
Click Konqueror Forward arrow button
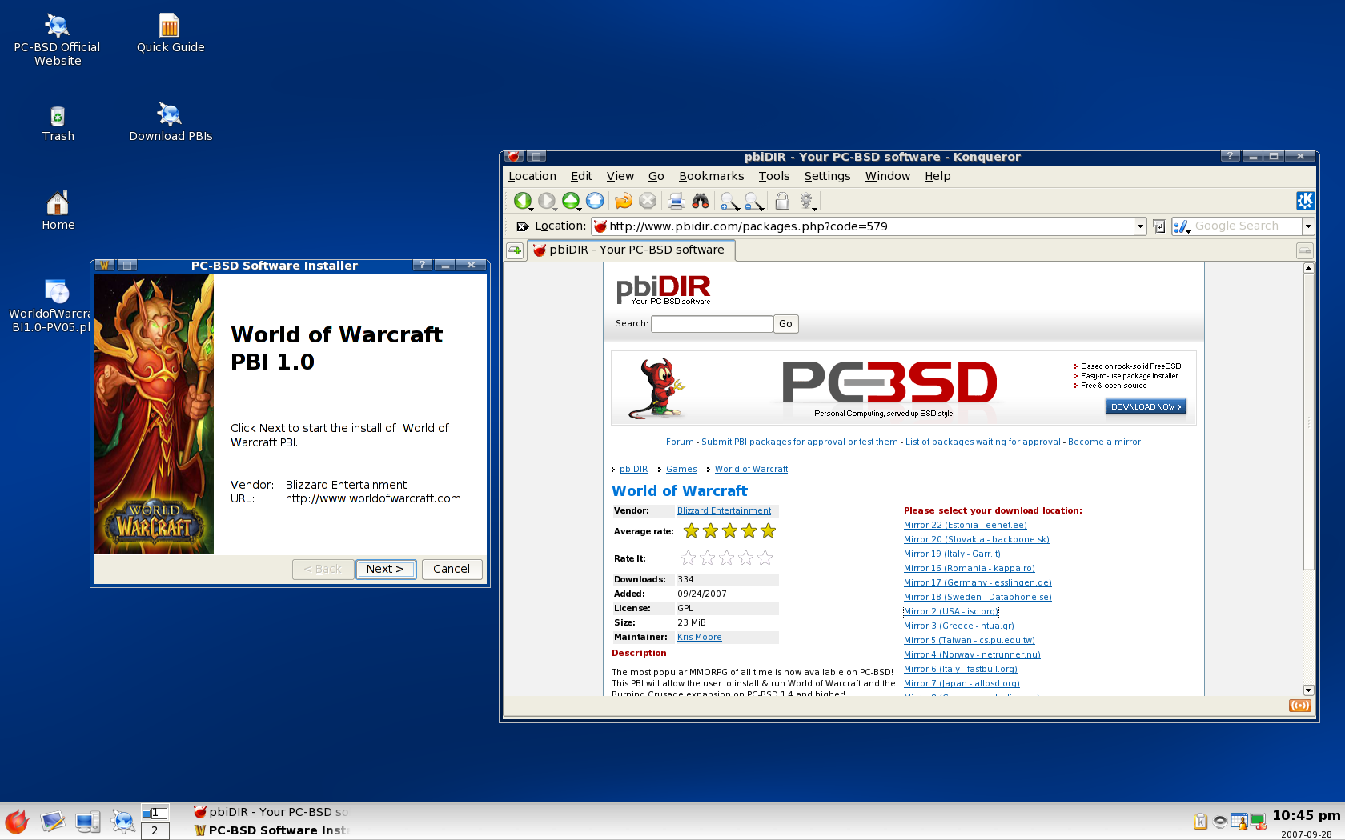(546, 201)
